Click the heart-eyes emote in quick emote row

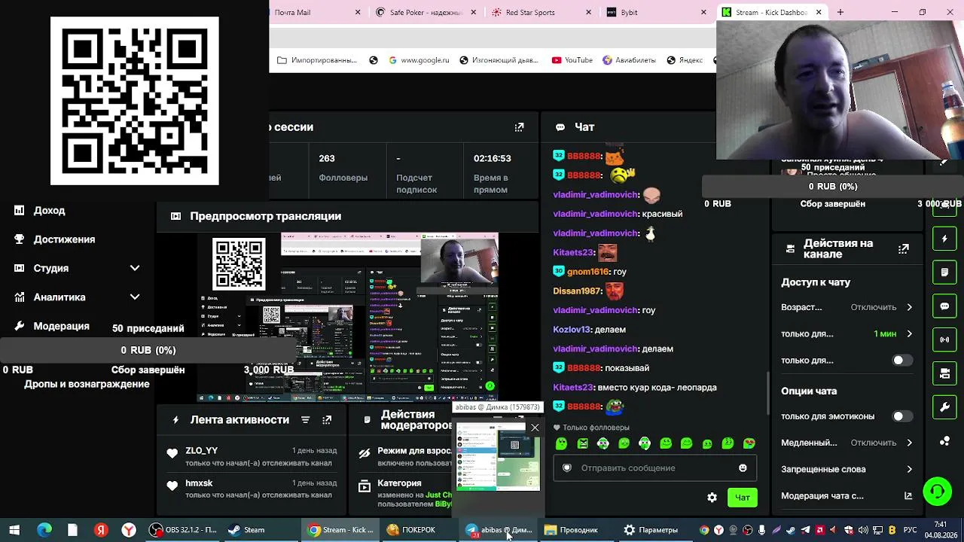click(749, 444)
